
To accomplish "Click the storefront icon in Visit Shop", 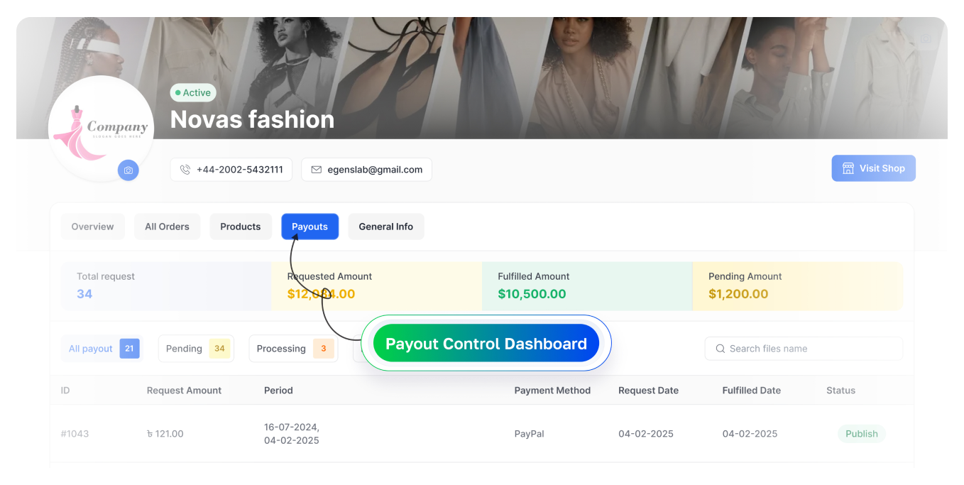I will pos(848,168).
